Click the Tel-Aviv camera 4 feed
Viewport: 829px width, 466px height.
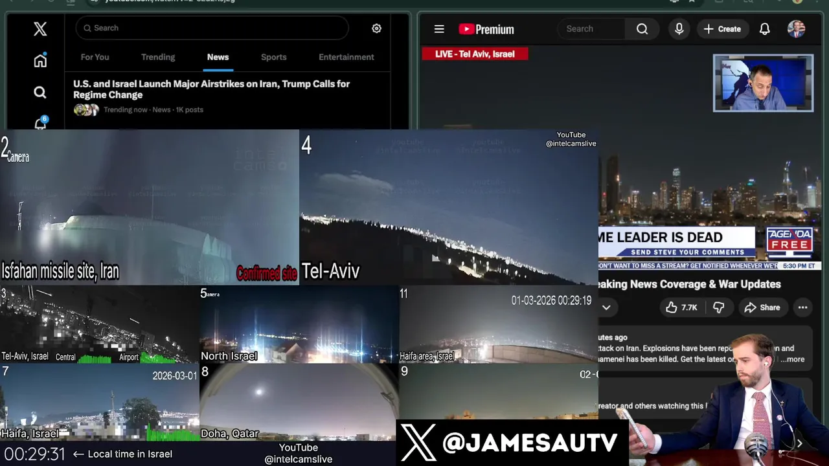(x=449, y=207)
